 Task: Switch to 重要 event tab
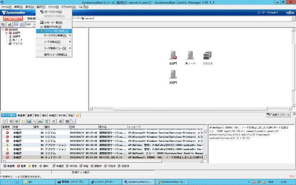[x=30, y=116]
